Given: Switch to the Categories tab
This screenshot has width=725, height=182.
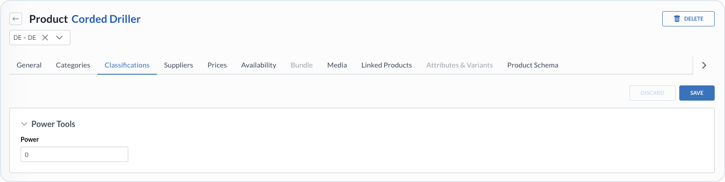Looking at the screenshot, I should (x=73, y=65).
